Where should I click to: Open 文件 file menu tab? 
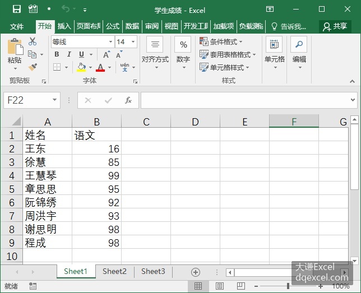(17, 26)
